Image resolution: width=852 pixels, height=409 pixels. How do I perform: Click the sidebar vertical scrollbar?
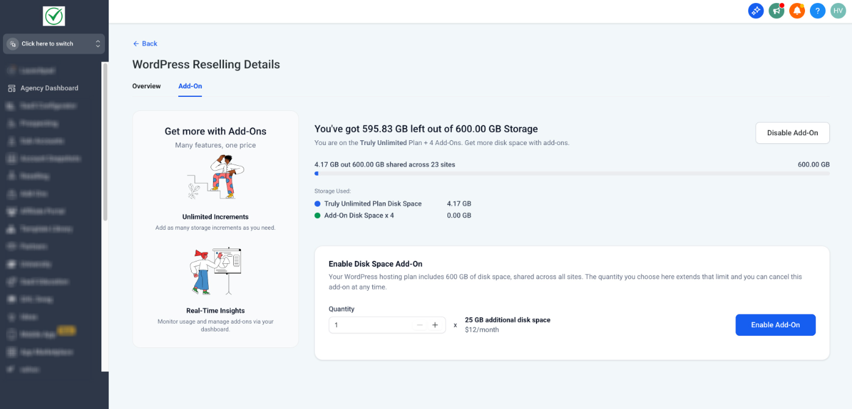(x=105, y=141)
